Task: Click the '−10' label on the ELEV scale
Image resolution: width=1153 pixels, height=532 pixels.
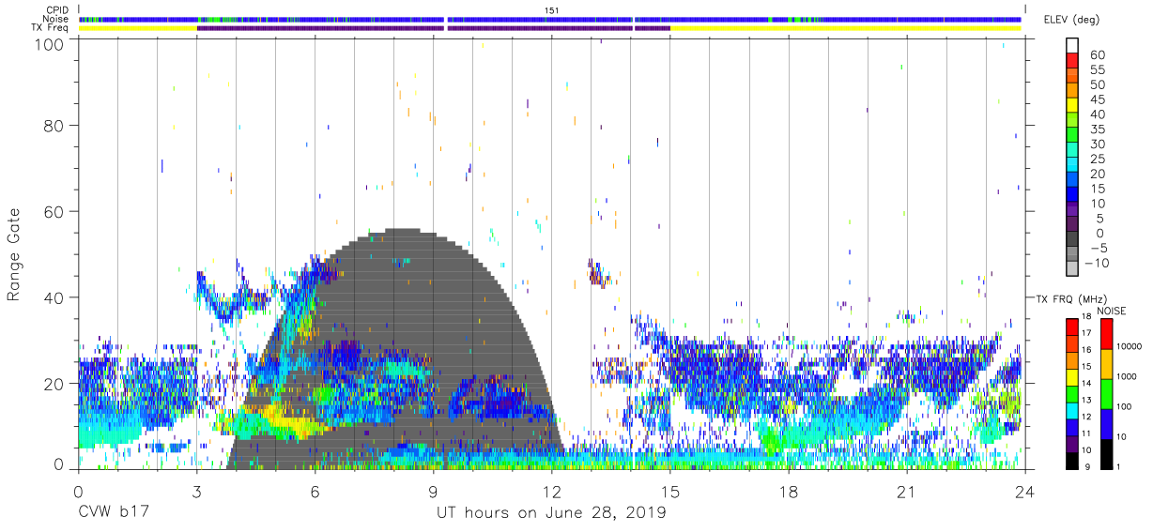Action: tap(1095, 263)
